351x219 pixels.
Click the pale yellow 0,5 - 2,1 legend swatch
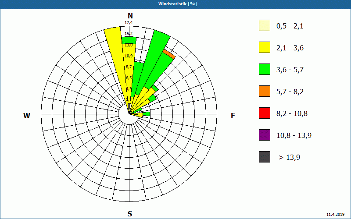(265, 25)
